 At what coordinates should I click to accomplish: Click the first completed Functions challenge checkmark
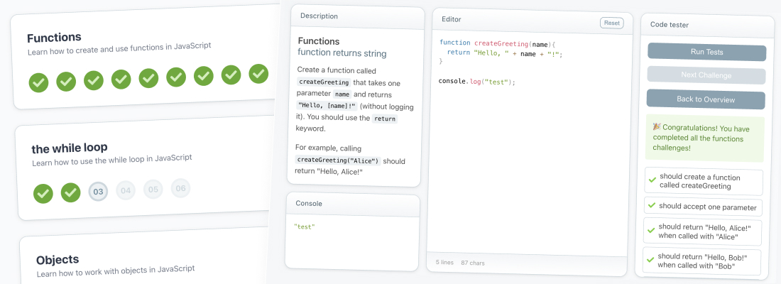[39, 82]
